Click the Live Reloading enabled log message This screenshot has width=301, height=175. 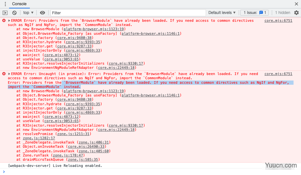(55, 166)
